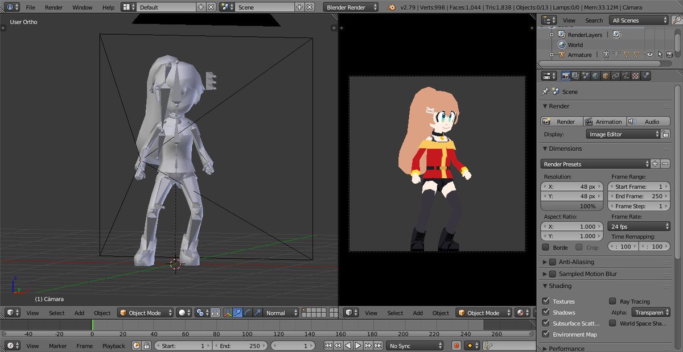Open the Display Image Editor dropdown
Viewport: 683px width, 352px height.
(623, 134)
